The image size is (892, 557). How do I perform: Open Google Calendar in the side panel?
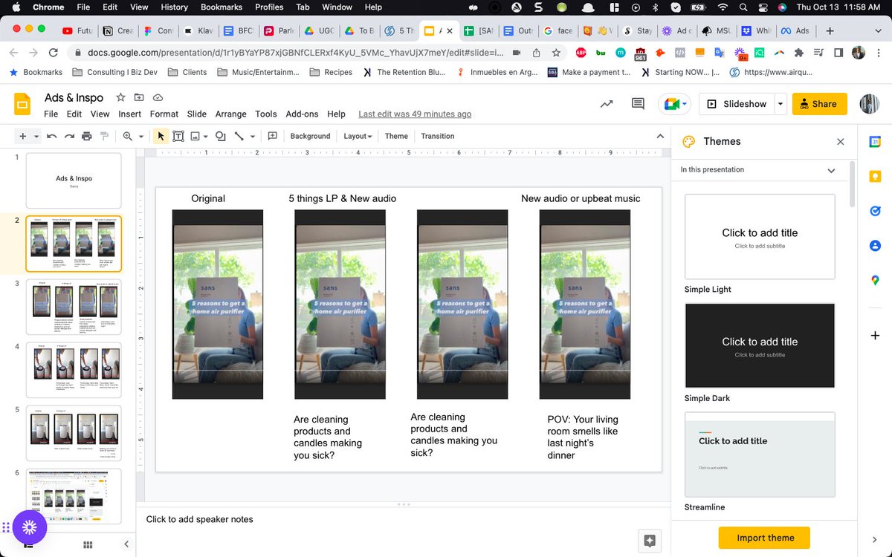[x=875, y=142]
